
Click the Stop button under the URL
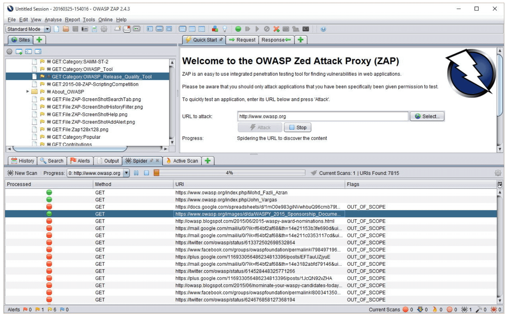point(298,127)
